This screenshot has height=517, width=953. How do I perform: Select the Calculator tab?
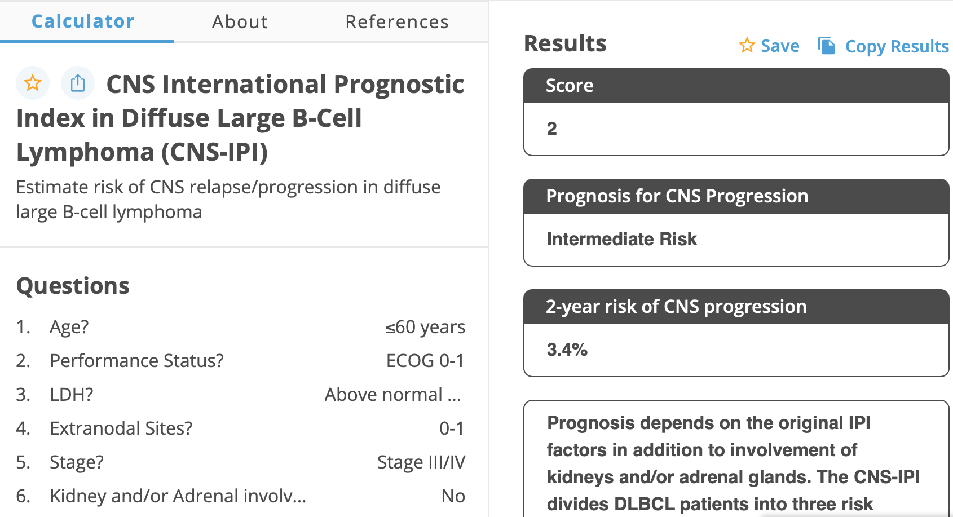(x=83, y=21)
